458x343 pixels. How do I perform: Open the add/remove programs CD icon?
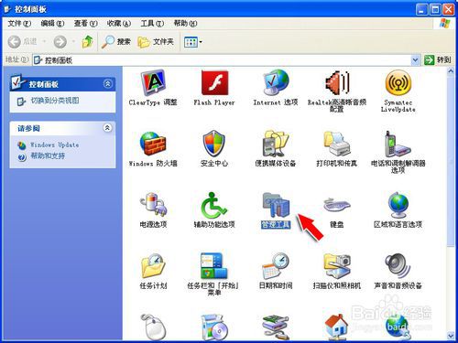214,327
